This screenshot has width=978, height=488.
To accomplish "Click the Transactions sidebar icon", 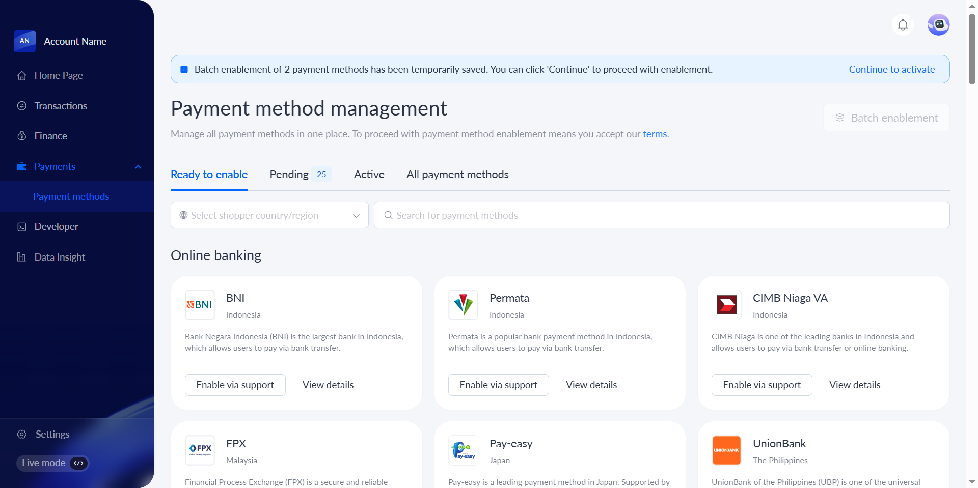I will pos(22,106).
